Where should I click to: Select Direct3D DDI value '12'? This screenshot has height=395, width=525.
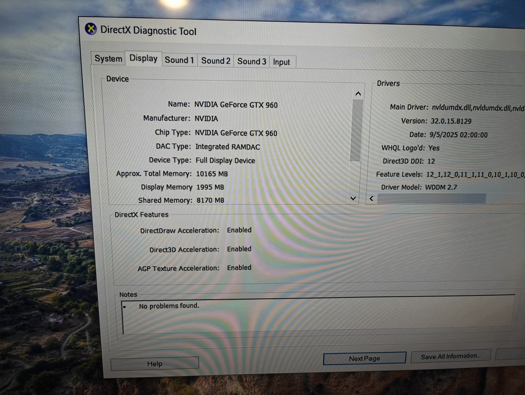coord(431,161)
